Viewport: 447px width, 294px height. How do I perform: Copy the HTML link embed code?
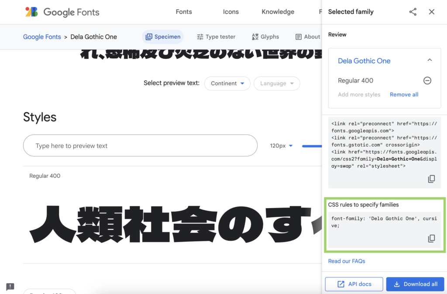[x=431, y=179]
